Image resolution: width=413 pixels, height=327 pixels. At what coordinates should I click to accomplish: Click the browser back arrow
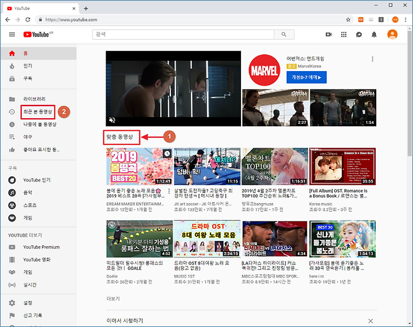click(7, 20)
